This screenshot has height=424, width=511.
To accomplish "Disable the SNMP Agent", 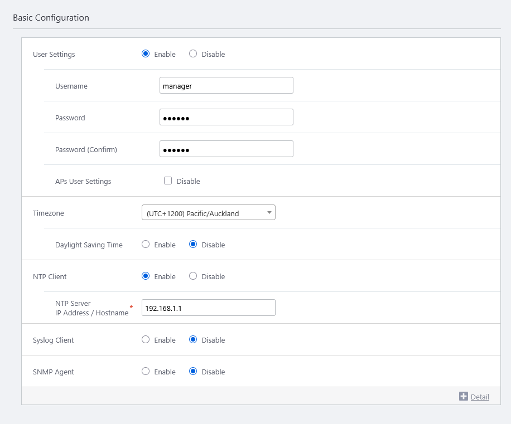I will click(193, 372).
